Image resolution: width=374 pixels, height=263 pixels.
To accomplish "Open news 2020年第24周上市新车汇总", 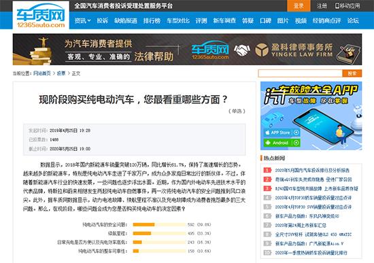I will [x=301, y=226].
